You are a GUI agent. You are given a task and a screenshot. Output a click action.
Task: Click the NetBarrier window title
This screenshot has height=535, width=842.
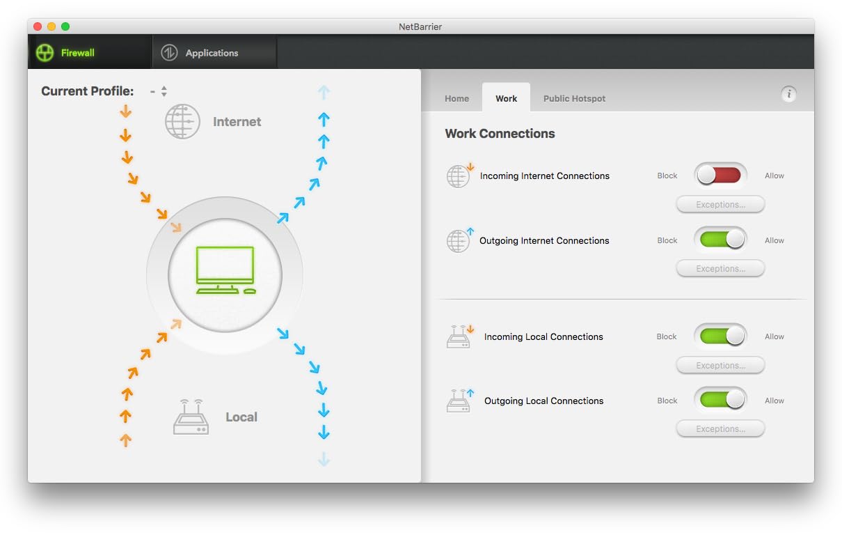[421, 26]
